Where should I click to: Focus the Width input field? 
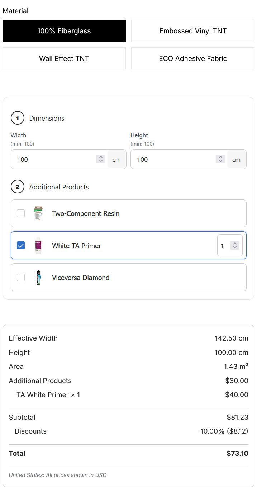tap(59, 159)
